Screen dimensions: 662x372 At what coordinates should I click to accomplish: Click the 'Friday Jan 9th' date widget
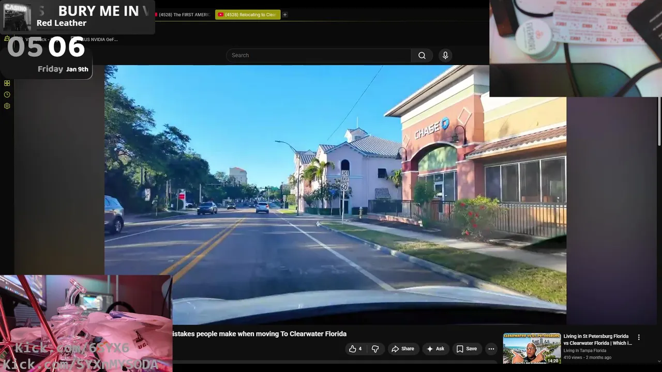point(63,69)
